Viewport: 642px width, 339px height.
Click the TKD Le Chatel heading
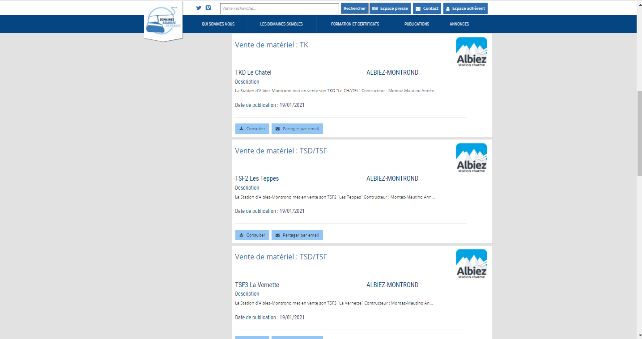[253, 72]
